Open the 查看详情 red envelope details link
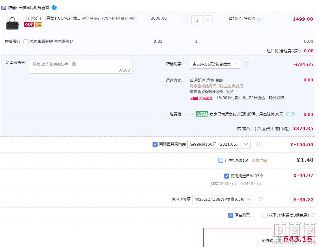 (x=259, y=161)
